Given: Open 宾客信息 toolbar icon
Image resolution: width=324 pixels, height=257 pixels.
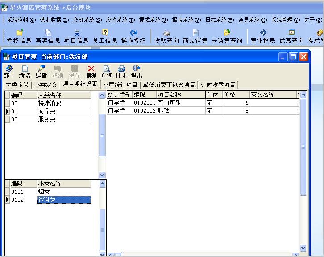Looking at the screenshot, I should [x=48, y=37].
